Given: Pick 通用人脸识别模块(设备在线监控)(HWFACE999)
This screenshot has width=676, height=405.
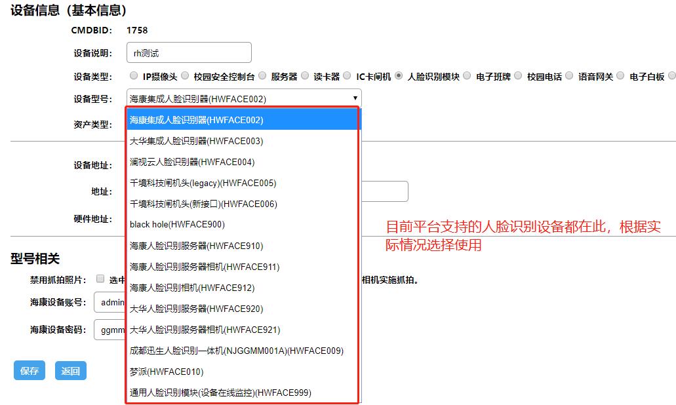Looking at the screenshot, I should [x=220, y=393].
